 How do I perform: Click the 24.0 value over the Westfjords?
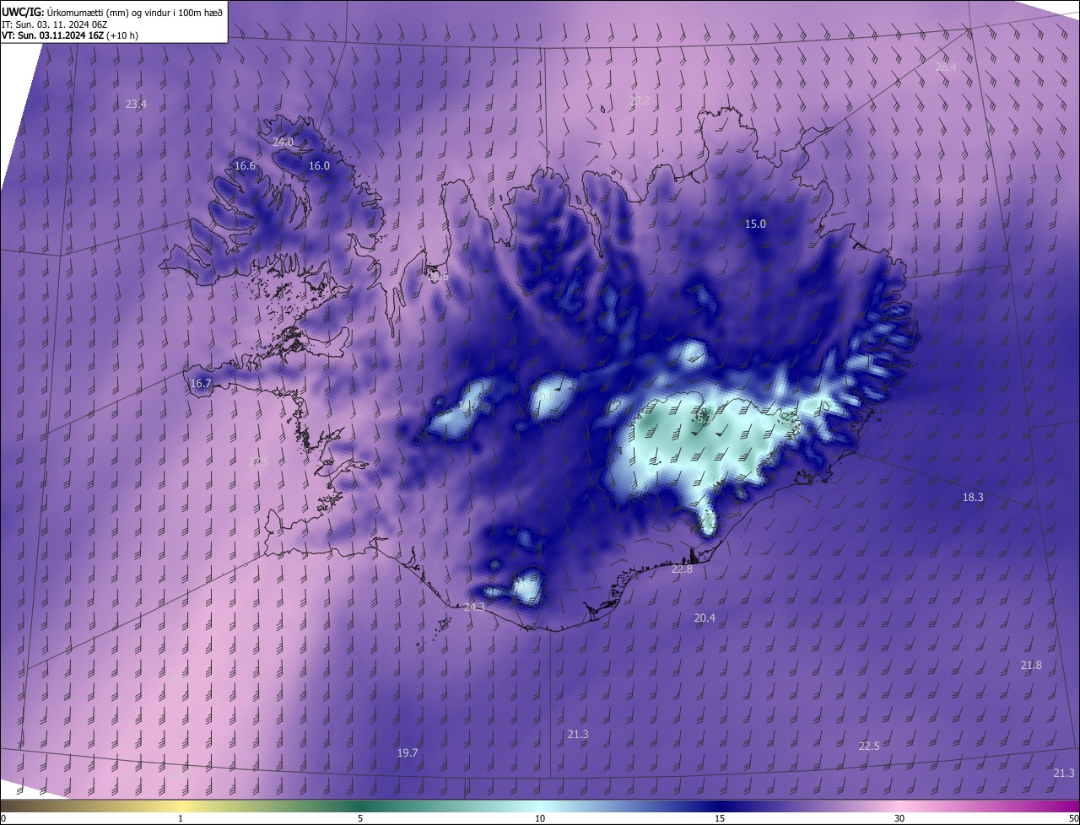283,143
